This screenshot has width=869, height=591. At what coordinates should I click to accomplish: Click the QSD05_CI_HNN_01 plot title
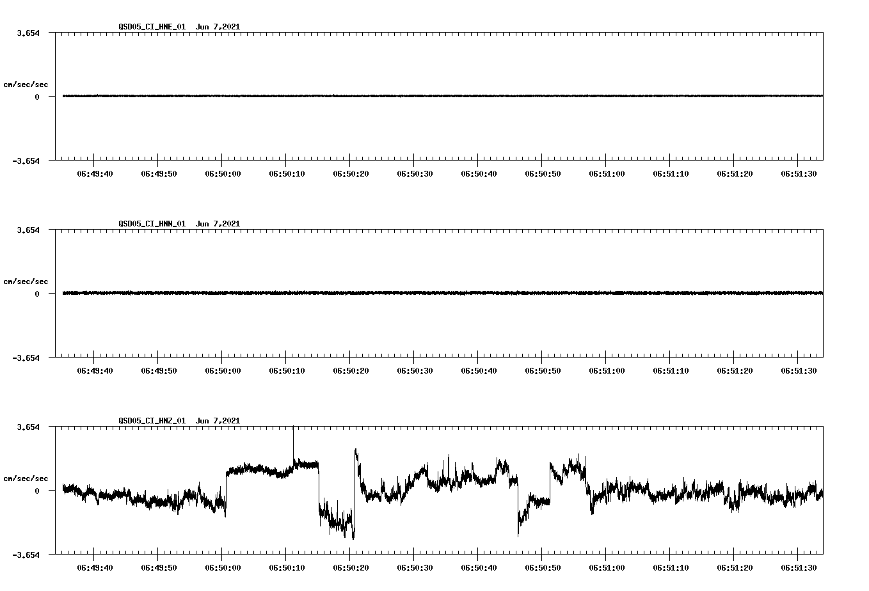pos(179,224)
